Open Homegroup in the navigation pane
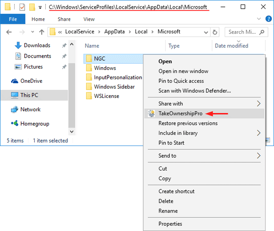This screenshot has width=274, height=231. click(x=34, y=124)
